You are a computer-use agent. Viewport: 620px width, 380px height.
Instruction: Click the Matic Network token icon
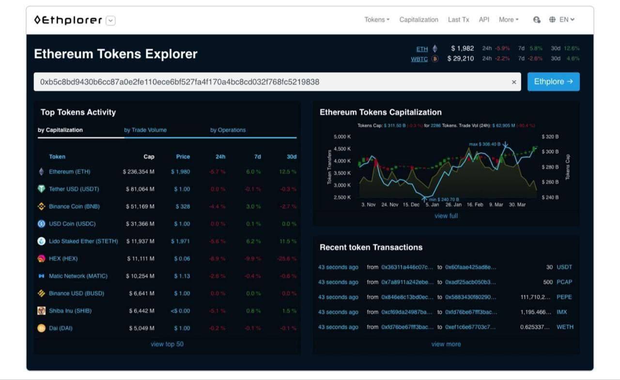click(x=41, y=276)
